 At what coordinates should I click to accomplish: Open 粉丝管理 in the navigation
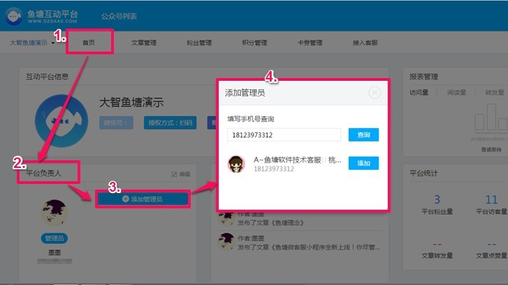[x=199, y=43]
